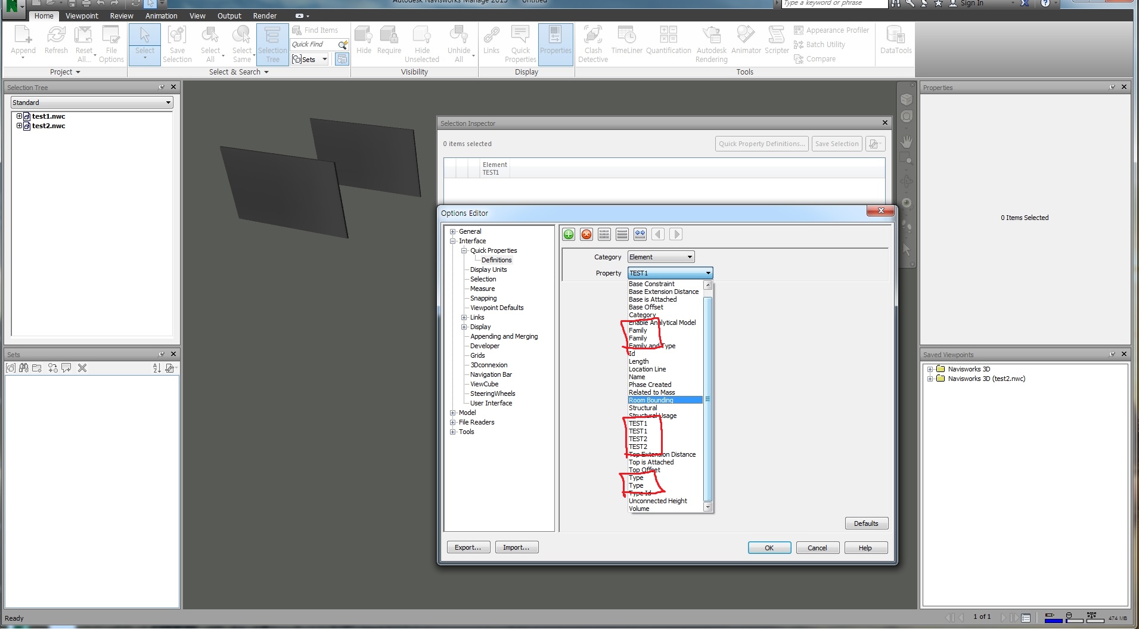Switch to the Render ribbon tab
This screenshot has height=629, width=1139.
(265, 16)
